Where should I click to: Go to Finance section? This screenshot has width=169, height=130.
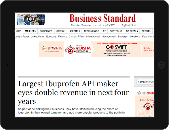pos(63,37)
